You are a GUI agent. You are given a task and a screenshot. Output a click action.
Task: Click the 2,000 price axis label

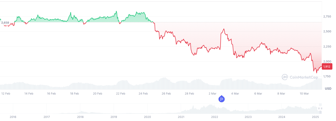click(x=327, y=61)
